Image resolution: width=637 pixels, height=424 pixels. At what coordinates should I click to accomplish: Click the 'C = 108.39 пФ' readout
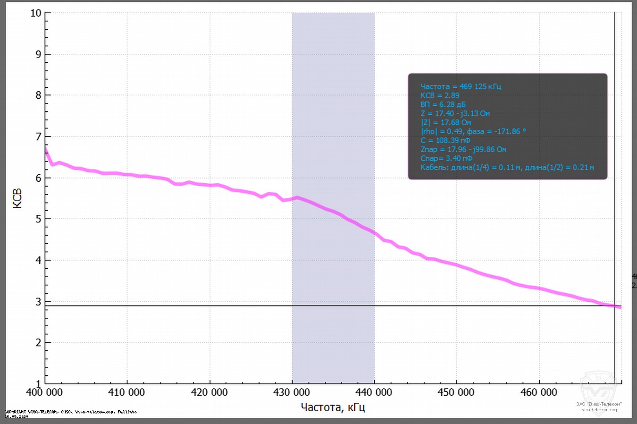coord(445,140)
